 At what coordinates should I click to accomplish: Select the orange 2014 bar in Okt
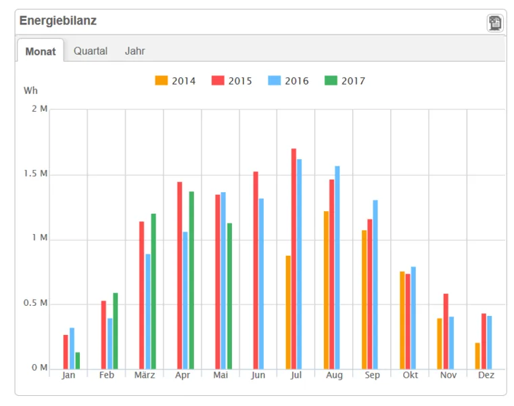pos(402,321)
